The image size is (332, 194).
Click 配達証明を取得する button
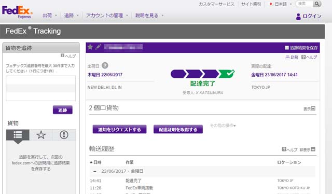178,129
